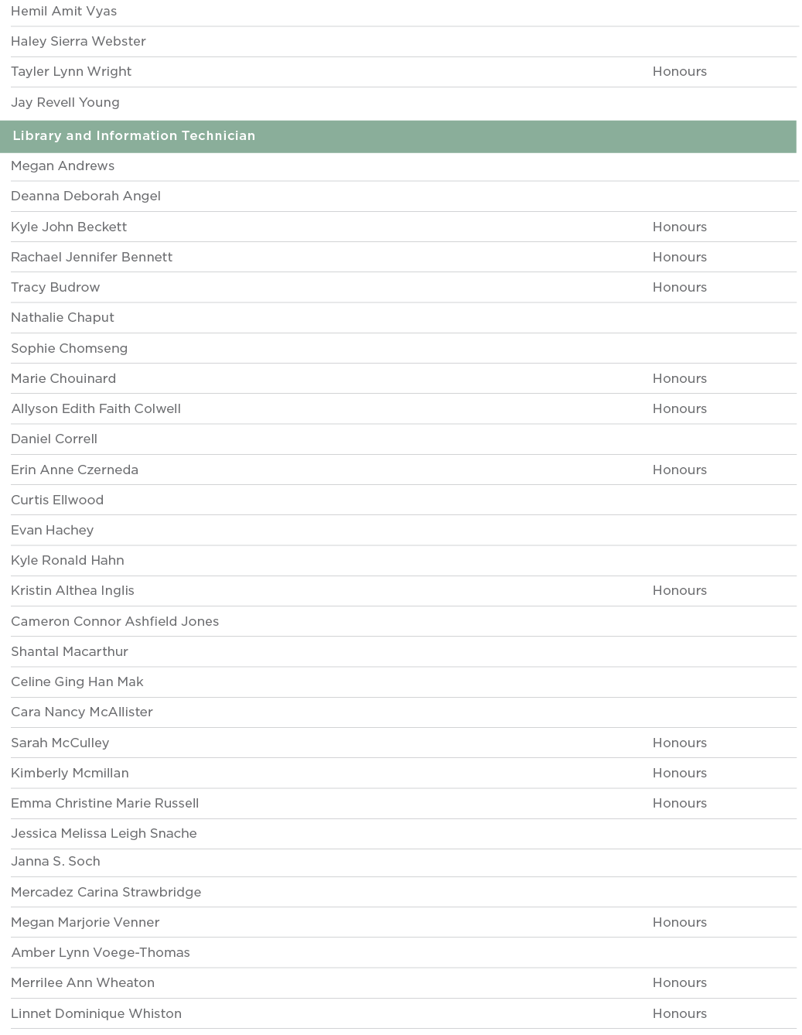Click on Amber Lynn Voege-Thomas
The image size is (802, 1035).
click(101, 953)
